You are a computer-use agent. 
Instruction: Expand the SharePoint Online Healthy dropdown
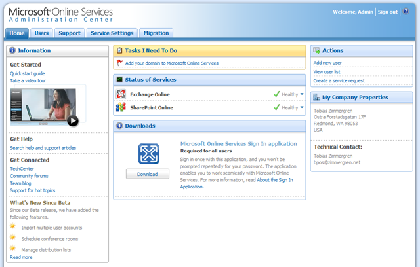pos(302,107)
